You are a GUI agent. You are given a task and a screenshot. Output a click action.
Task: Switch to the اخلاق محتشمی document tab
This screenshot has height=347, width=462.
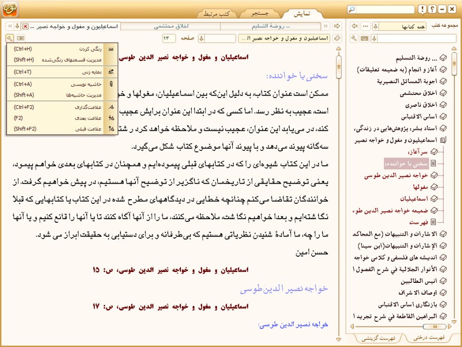coord(171,26)
